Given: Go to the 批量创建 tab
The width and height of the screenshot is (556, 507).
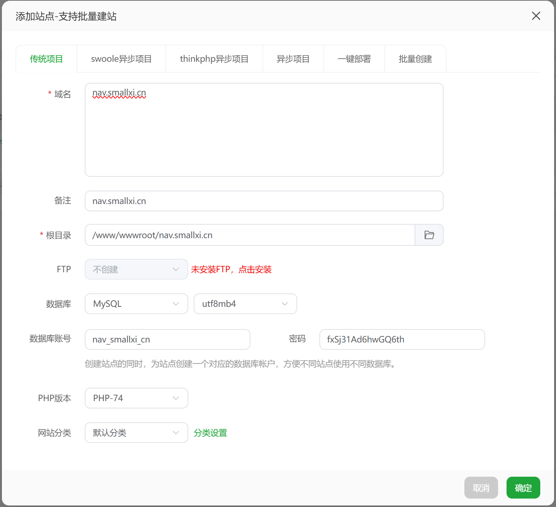Looking at the screenshot, I should click(415, 59).
